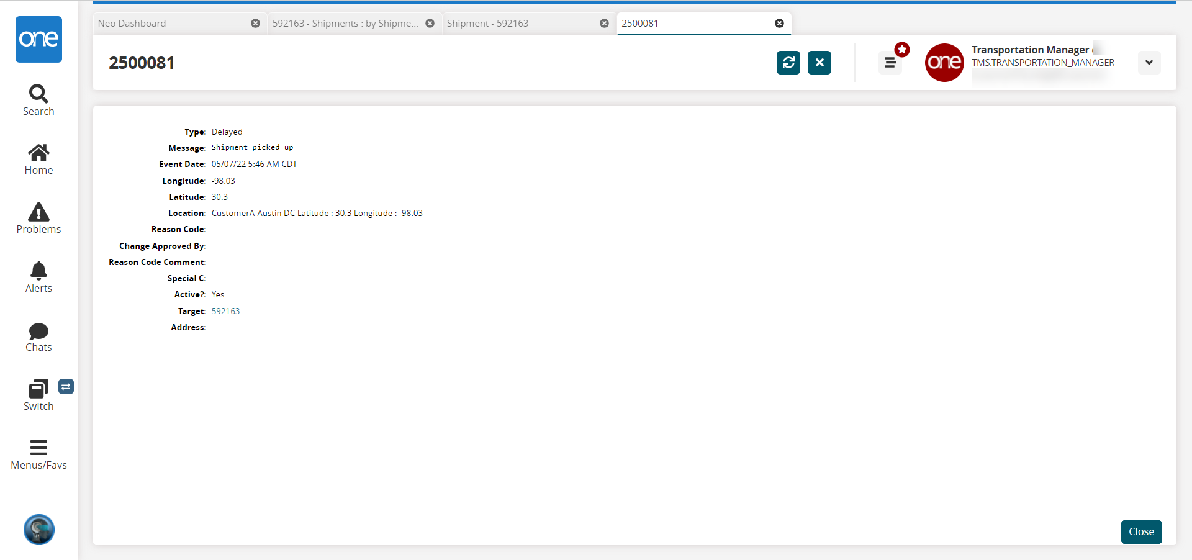The height and width of the screenshot is (560, 1192).
Task: Click the 'Reason Code Comment:' label
Action: point(158,262)
